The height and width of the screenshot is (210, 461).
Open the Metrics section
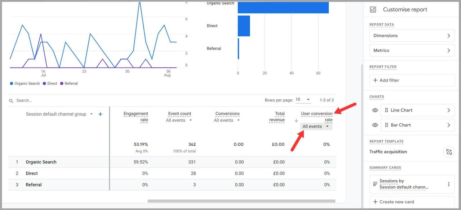click(x=411, y=51)
